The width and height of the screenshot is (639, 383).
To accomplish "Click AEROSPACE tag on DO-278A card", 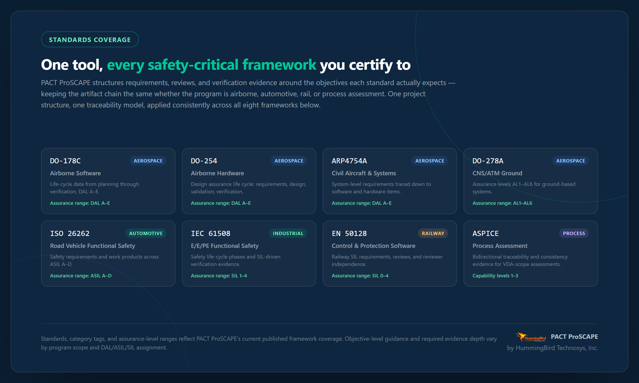I will (x=571, y=161).
